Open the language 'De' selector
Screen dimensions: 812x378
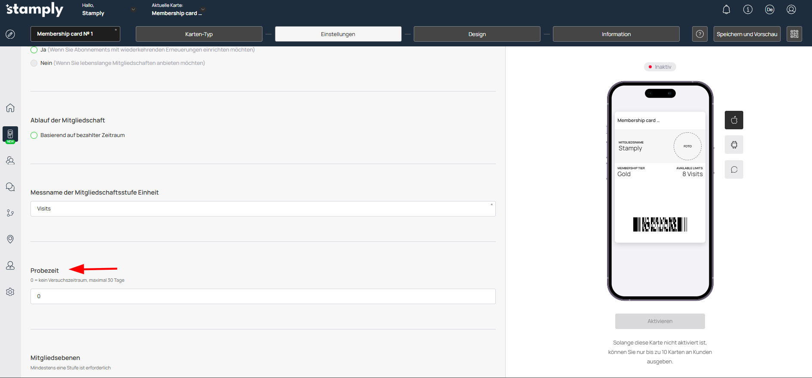(x=769, y=9)
